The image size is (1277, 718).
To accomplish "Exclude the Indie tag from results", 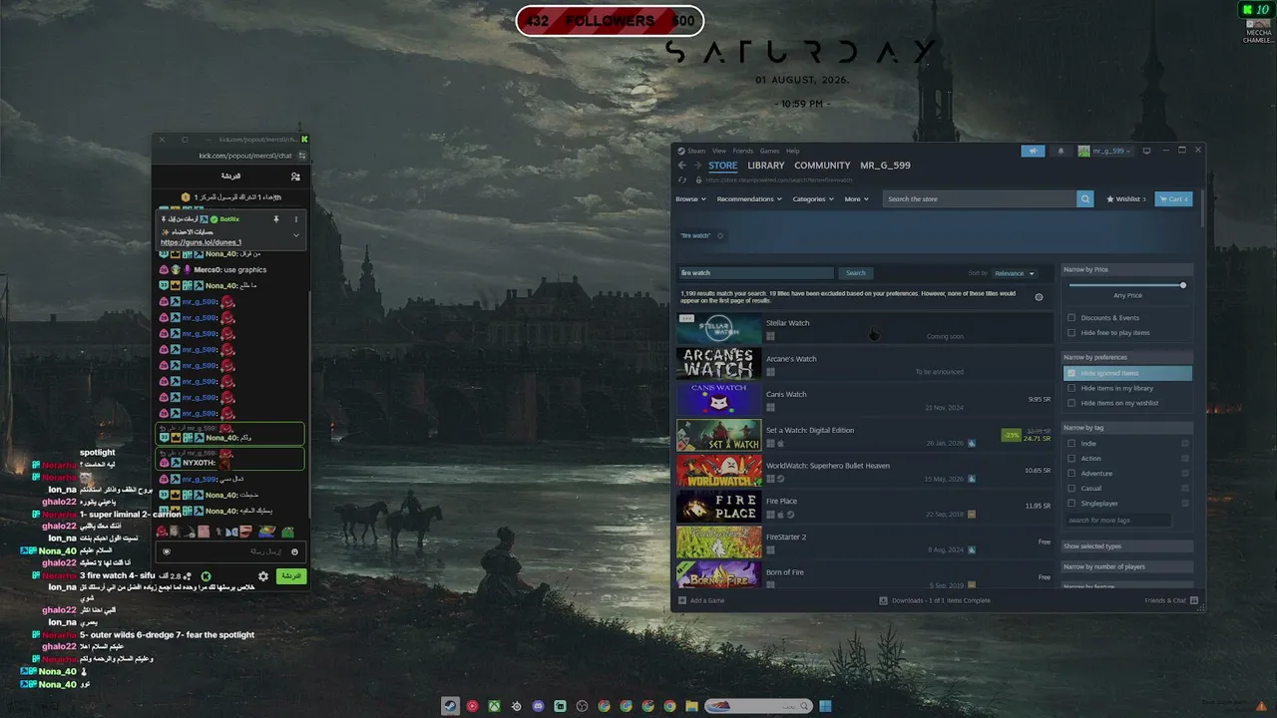I will pyautogui.click(x=1185, y=444).
